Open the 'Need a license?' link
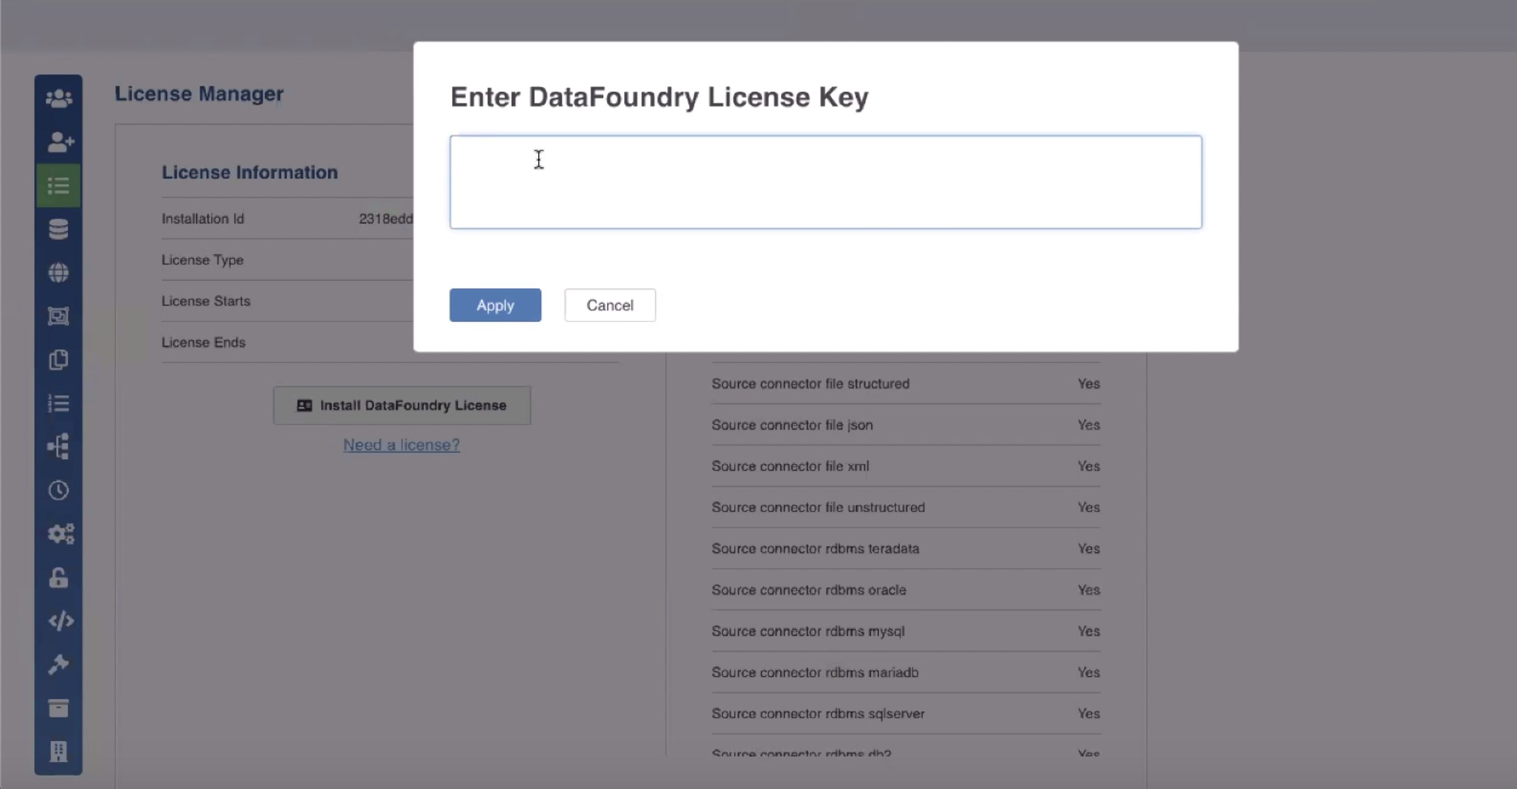 (x=401, y=445)
